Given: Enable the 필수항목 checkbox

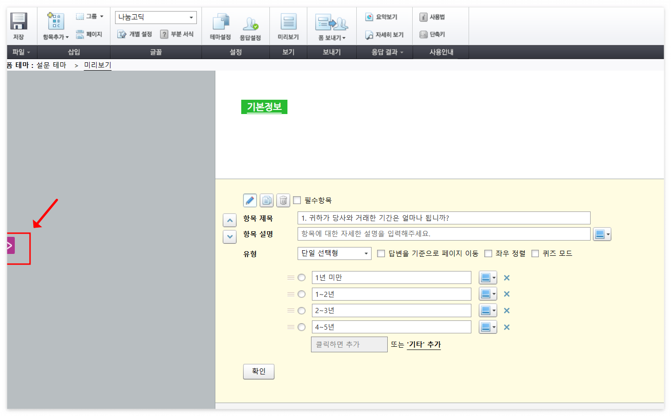Looking at the screenshot, I should [x=297, y=200].
